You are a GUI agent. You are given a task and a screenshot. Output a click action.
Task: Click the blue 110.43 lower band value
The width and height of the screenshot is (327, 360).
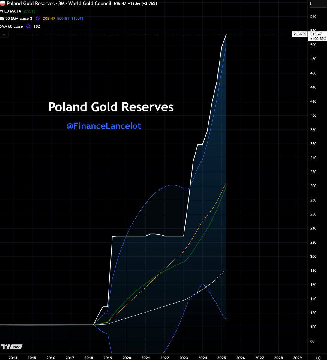(77, 19)
